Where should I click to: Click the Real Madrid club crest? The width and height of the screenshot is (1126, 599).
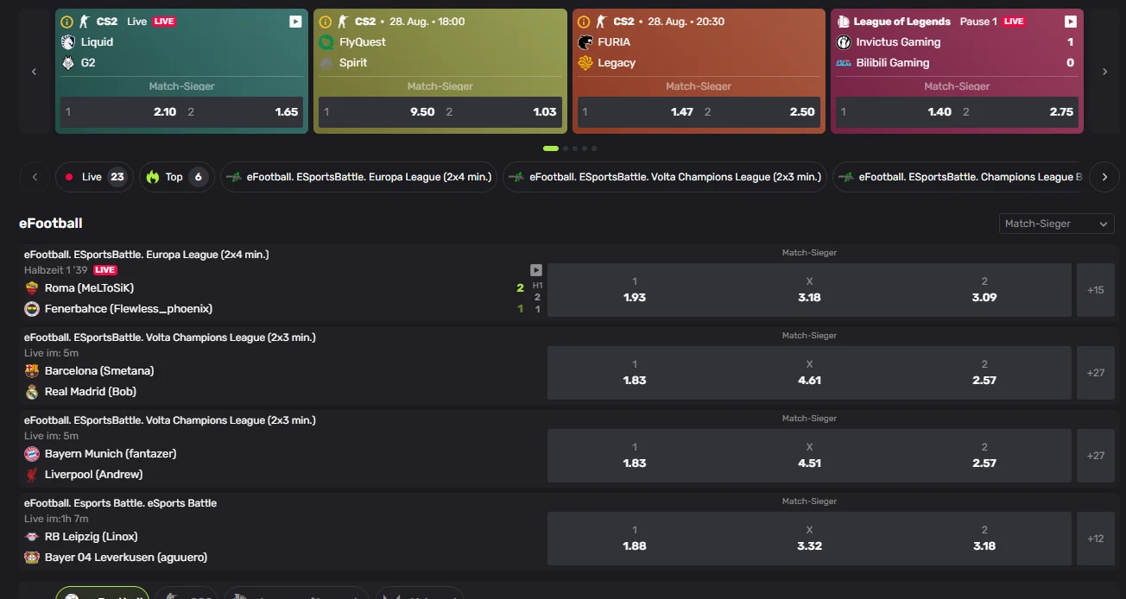(x=32, y=392)
